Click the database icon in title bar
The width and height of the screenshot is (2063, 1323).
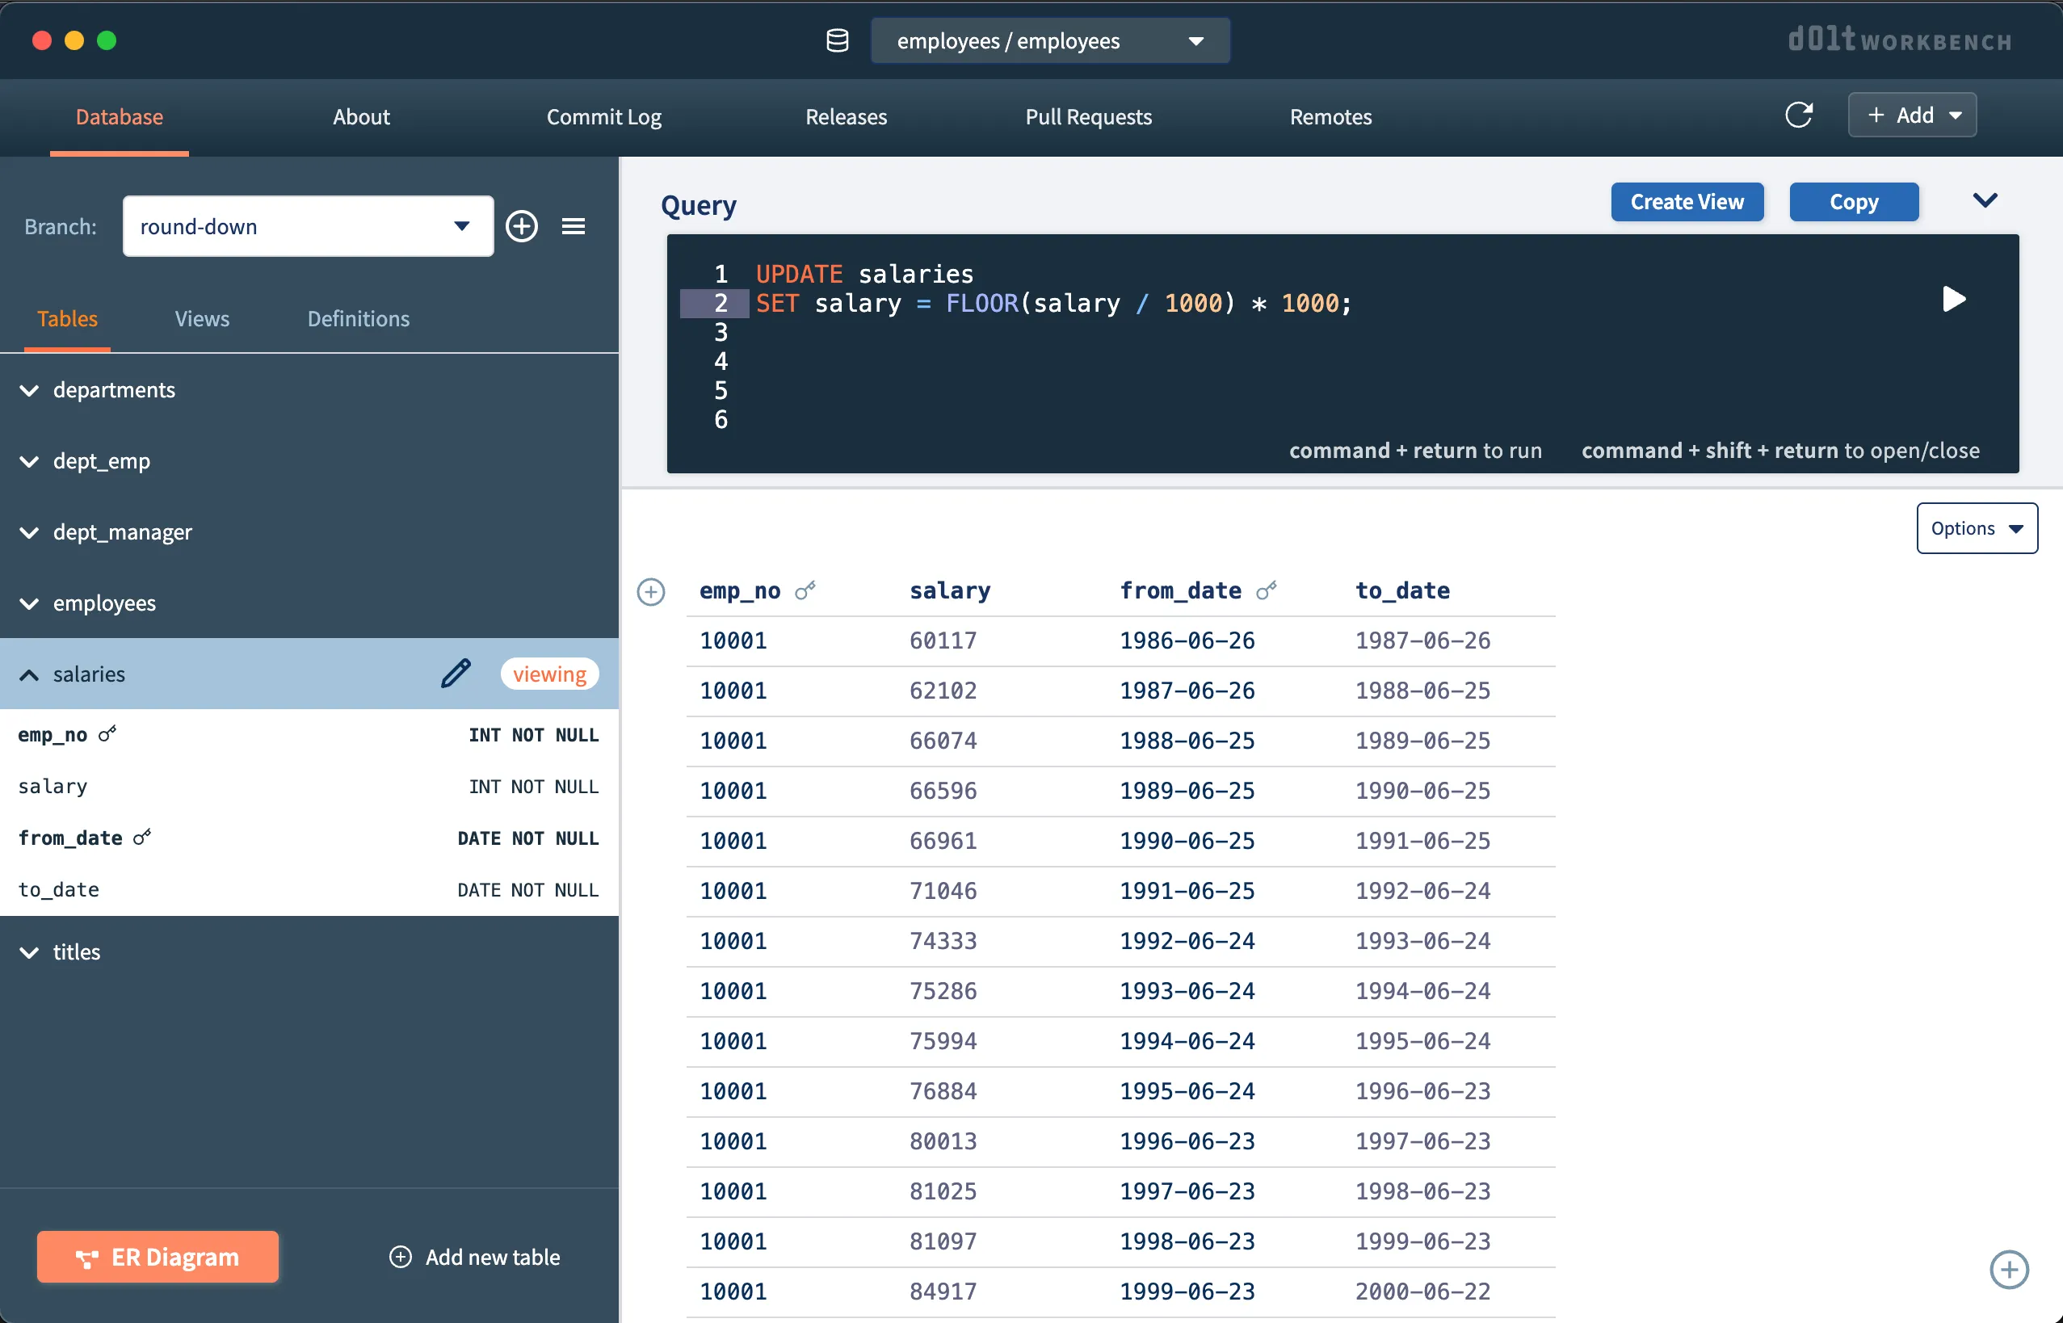837,40
